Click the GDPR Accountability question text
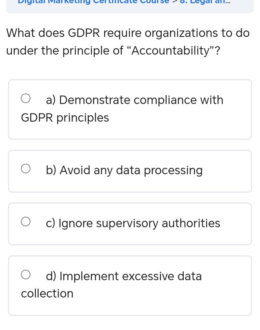 (128, 41)
